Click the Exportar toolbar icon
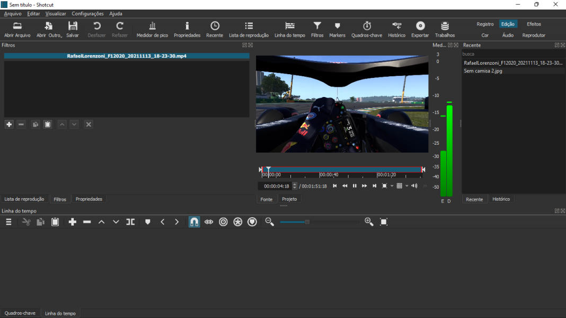 [420, 29]
